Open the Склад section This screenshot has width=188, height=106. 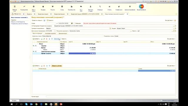click(x=62, y=8)
